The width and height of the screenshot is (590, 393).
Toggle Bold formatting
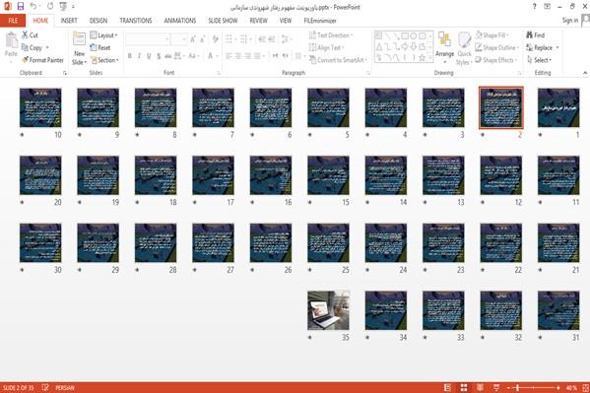[129, 56]
